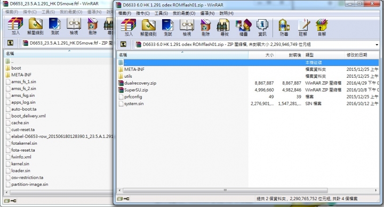This screenshot has height=207, width=384.
Task: Select cust-reset.ta in DSmove.ftf window
Action: 23,129
